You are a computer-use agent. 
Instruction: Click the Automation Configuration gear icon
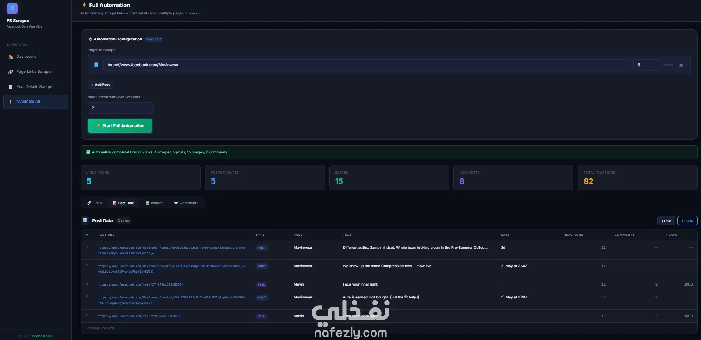tap(90, 39)
